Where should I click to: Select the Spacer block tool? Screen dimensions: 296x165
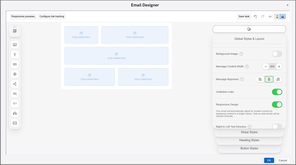click(15, 74)
